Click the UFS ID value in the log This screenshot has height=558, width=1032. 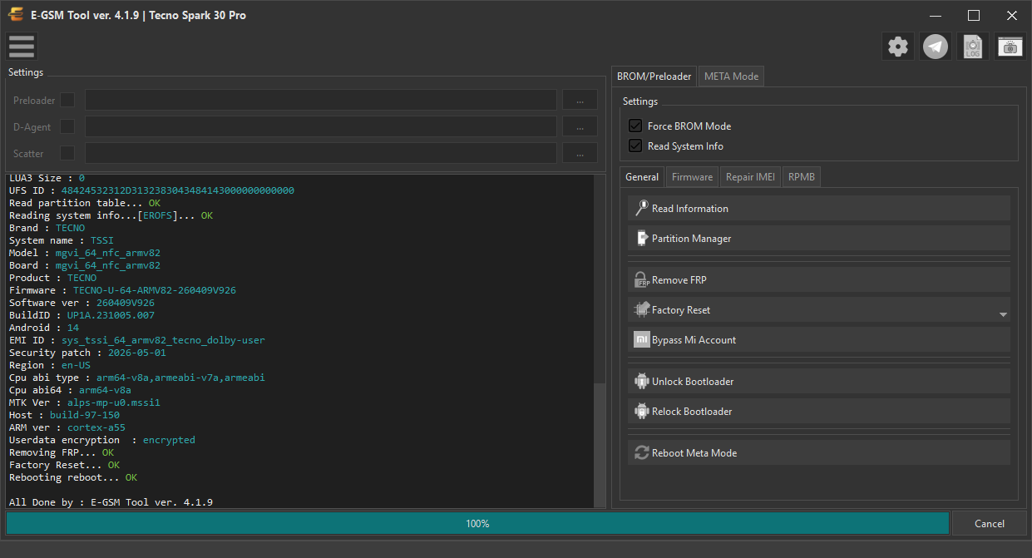[x=177, y=190]
